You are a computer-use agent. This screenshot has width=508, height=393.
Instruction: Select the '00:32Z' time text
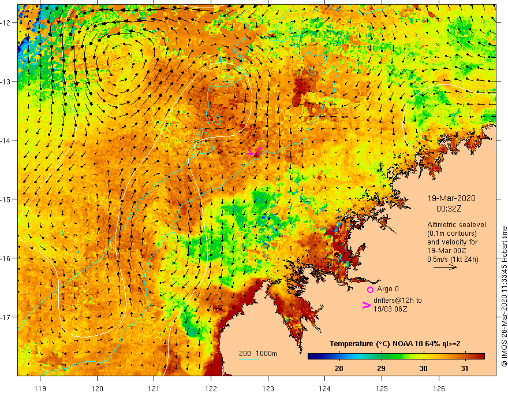click(449, 209)
